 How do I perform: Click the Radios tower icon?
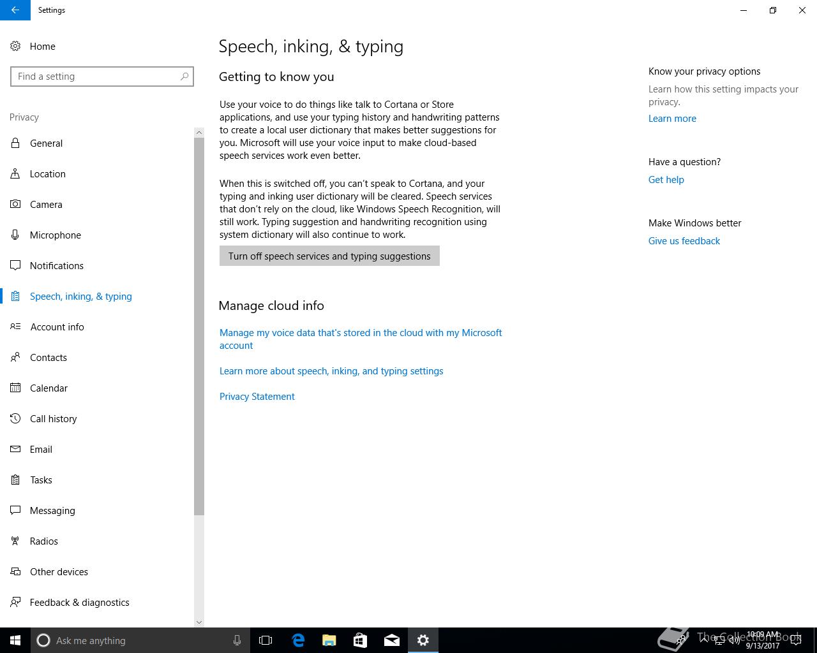point(15,541)
